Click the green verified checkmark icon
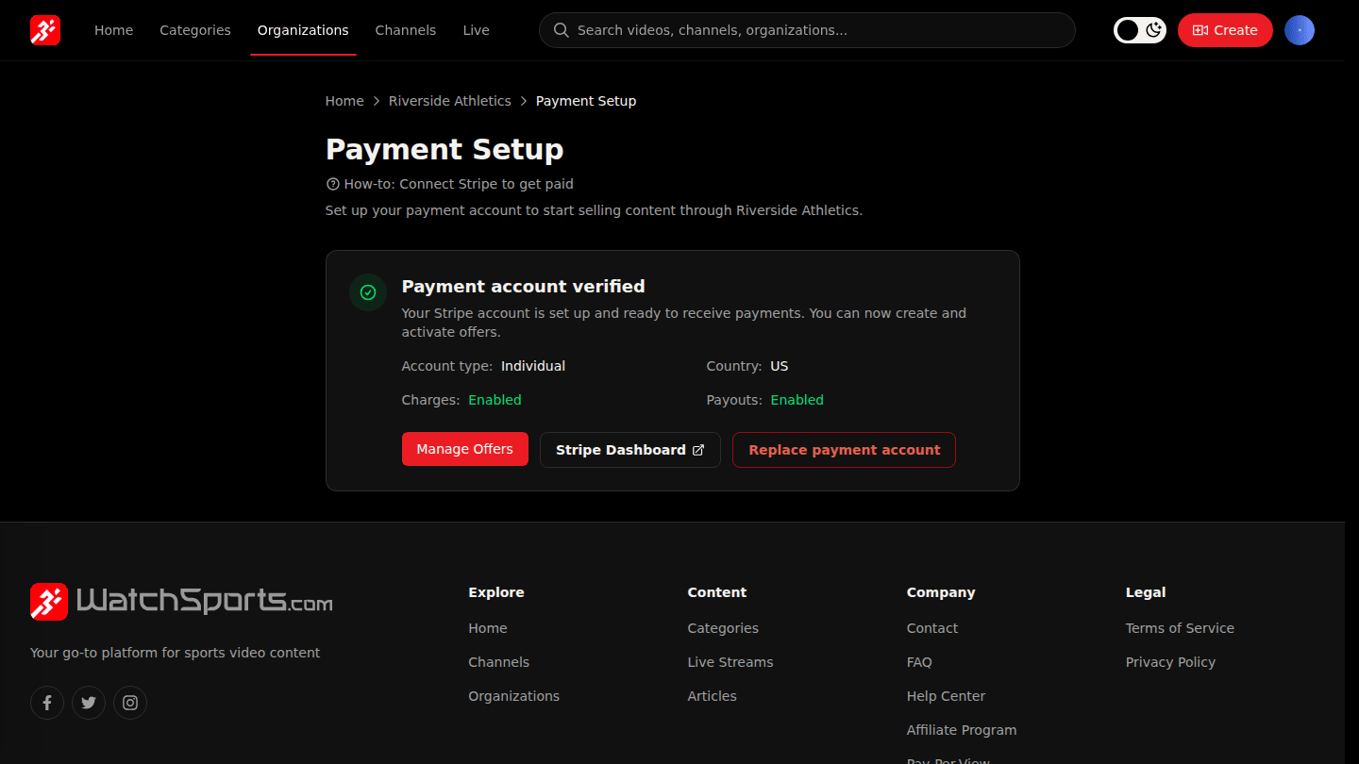This screenshot has width=1359, height=764. click(x=368, y=292)
